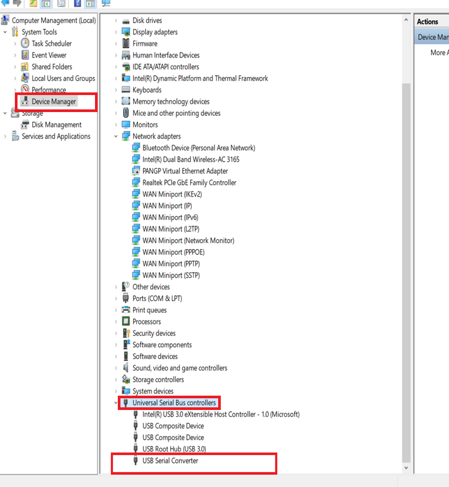Click the Sound, video and game controllers speaker icon
This screenshot has height=487, width=449.
click(x=126, y=368)
